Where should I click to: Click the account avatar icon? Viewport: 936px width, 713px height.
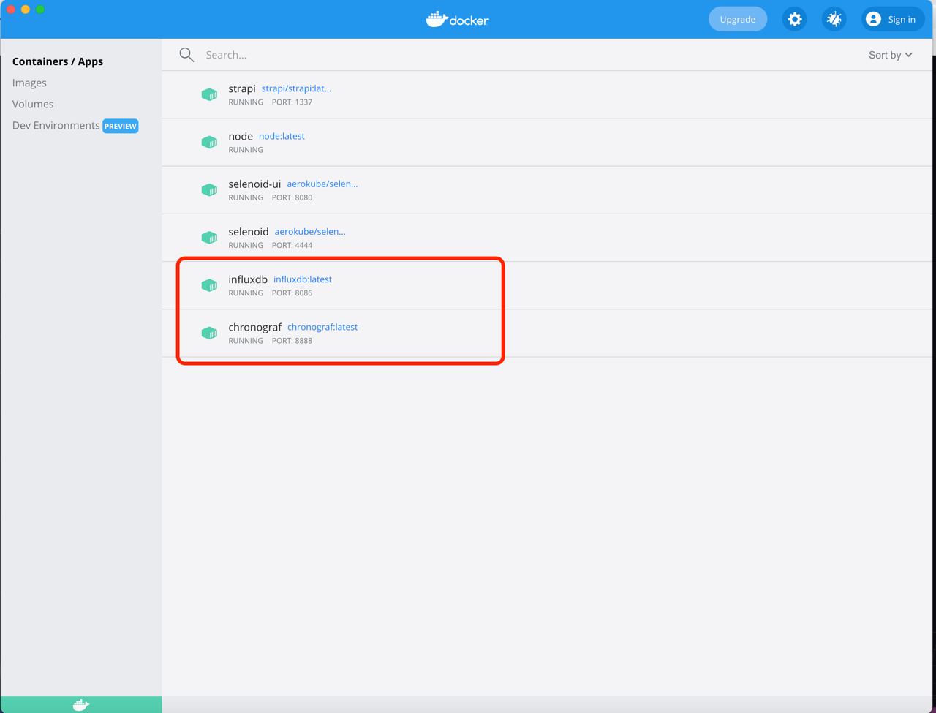(x=873, y=19)
